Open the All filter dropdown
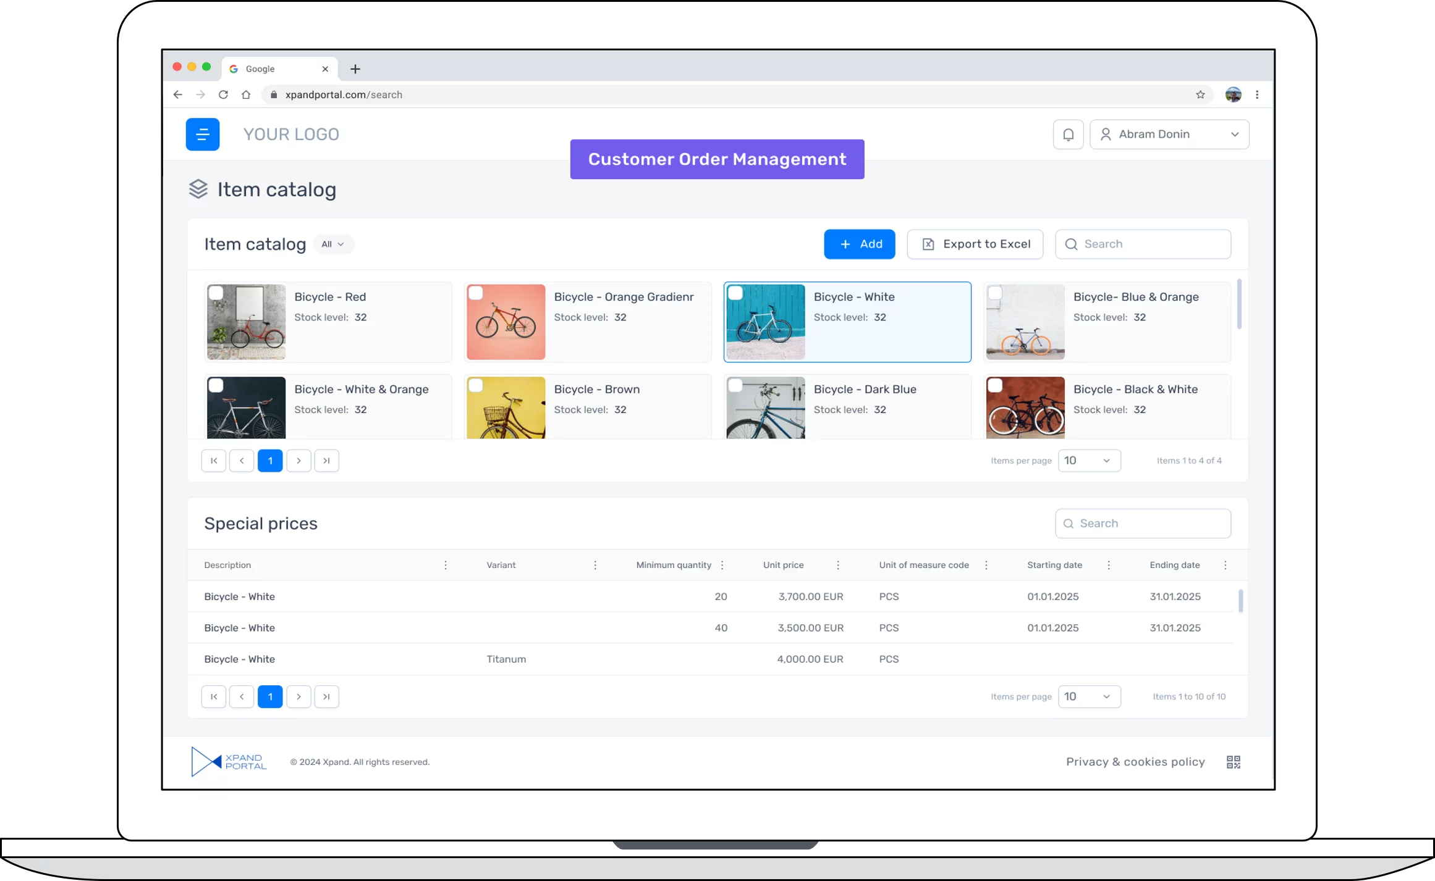 tap(333, 244)
